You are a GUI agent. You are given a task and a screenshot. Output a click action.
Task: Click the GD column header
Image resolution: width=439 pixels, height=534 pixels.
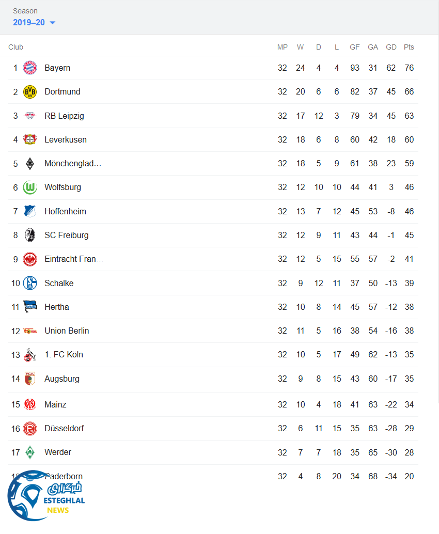coord(391,47)
